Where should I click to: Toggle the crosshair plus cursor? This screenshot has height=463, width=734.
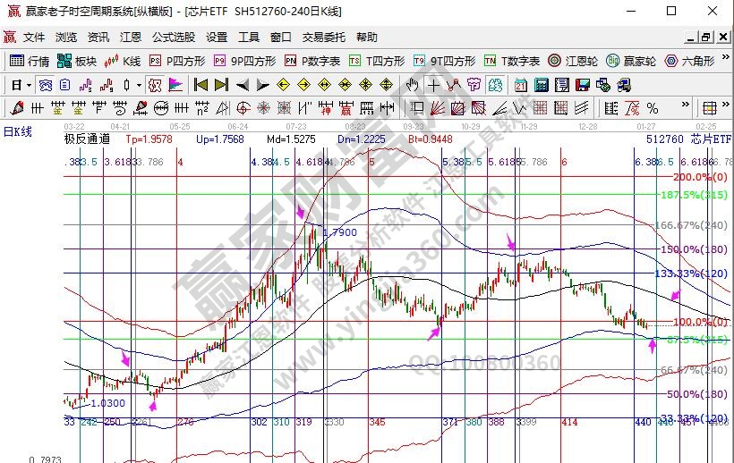click(433, 85)
